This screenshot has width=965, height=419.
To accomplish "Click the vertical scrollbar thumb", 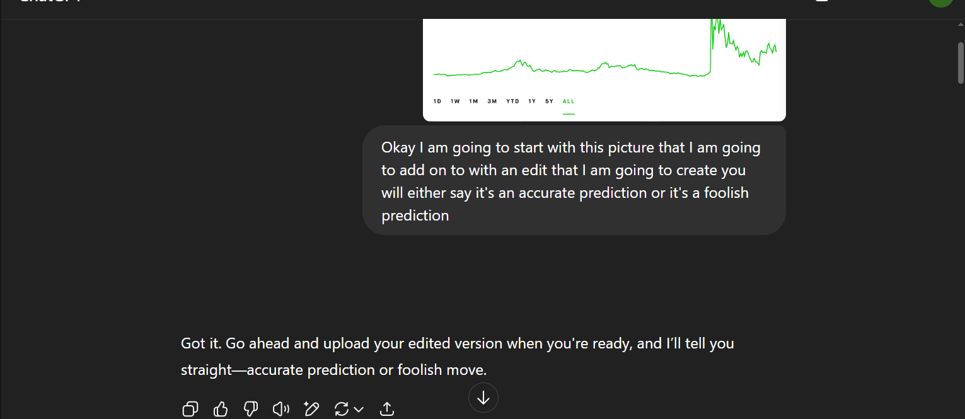I will pos(961,62).
